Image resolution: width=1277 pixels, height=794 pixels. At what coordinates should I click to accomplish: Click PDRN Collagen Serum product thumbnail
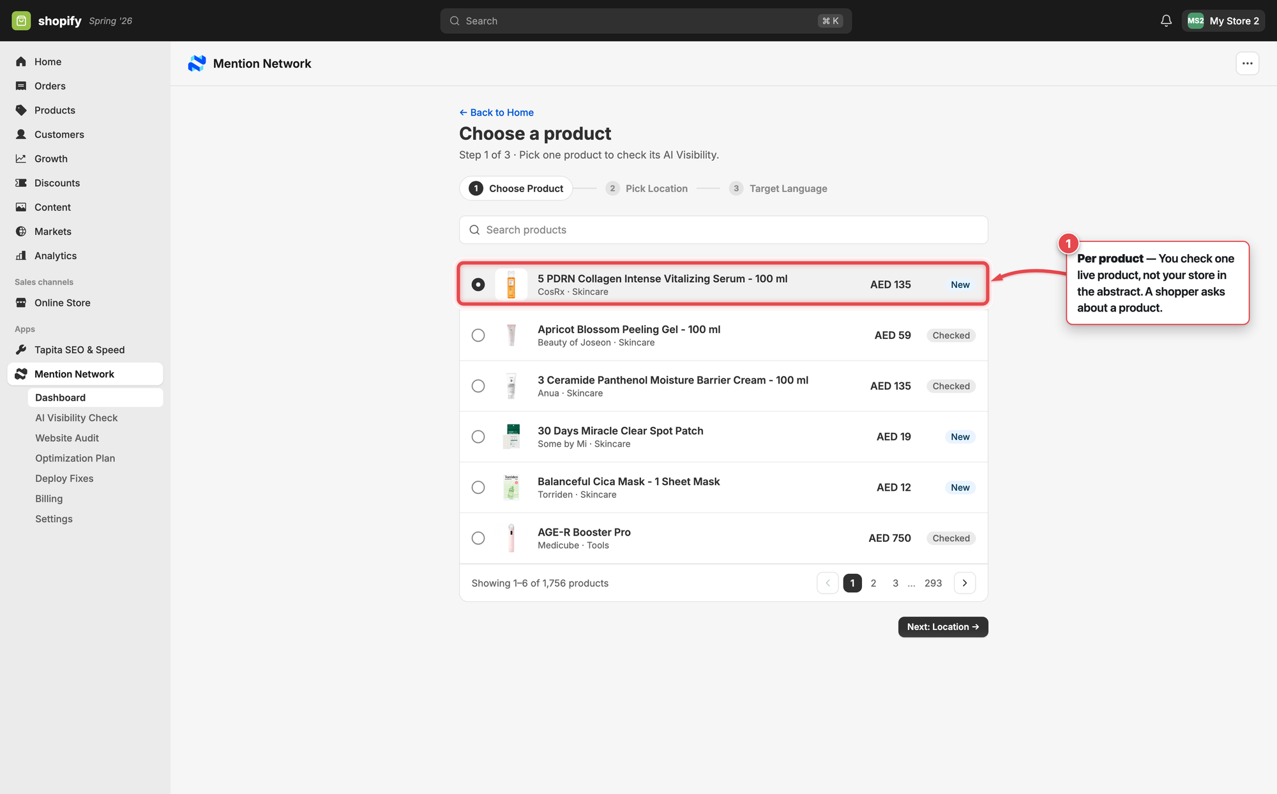511,285
